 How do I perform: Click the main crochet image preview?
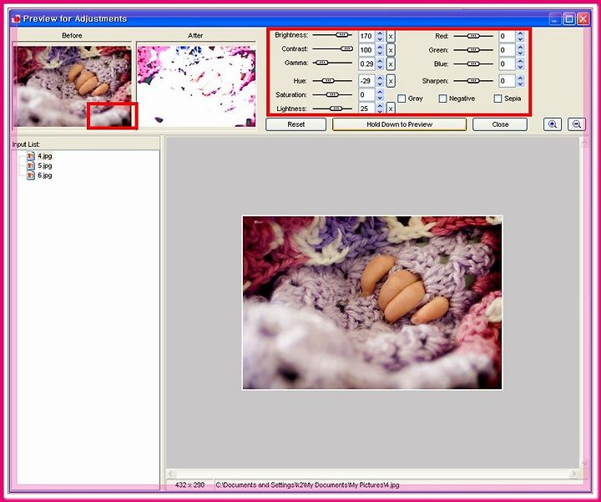(x=372, y=302)
